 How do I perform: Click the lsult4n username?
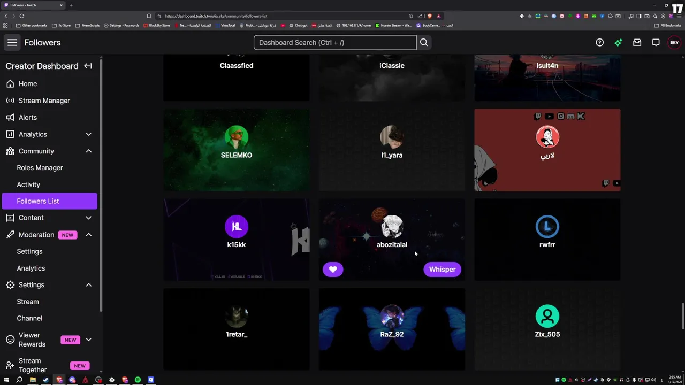[x=547, y=66]
